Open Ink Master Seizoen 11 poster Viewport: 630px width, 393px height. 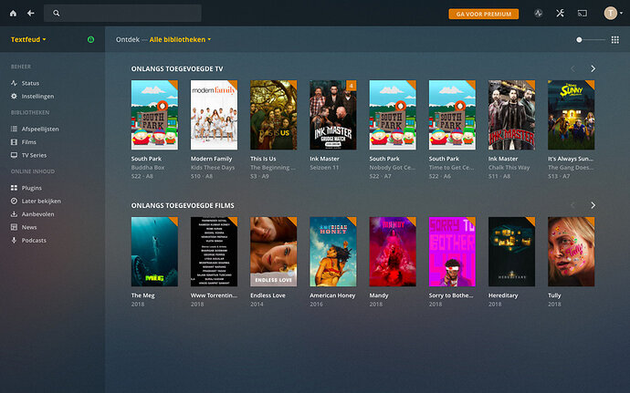click(333, 115)
